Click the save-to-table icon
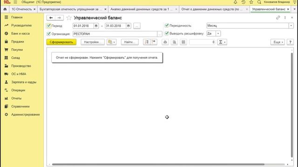This screenshot has height=167, width=298. [183, 42]
